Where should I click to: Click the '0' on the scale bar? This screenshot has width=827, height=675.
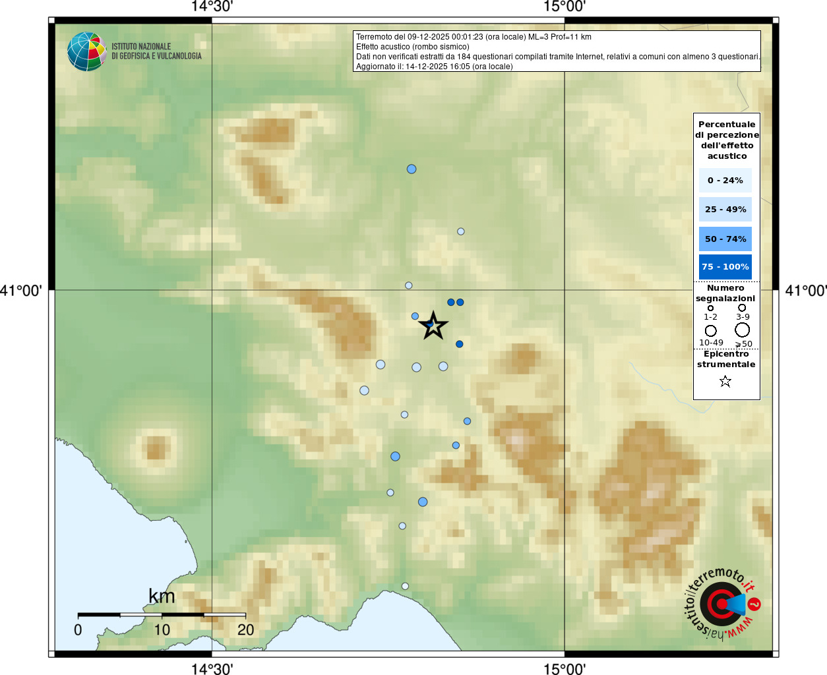point(78,630)
